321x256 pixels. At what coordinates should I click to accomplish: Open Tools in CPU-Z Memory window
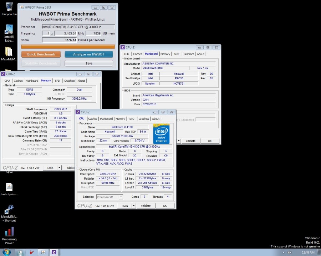[x=50, y=168]
